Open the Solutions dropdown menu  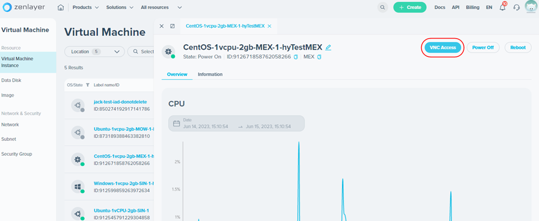point(119,7)
